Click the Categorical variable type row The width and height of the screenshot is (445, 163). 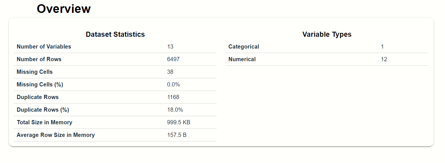(327, 47)
